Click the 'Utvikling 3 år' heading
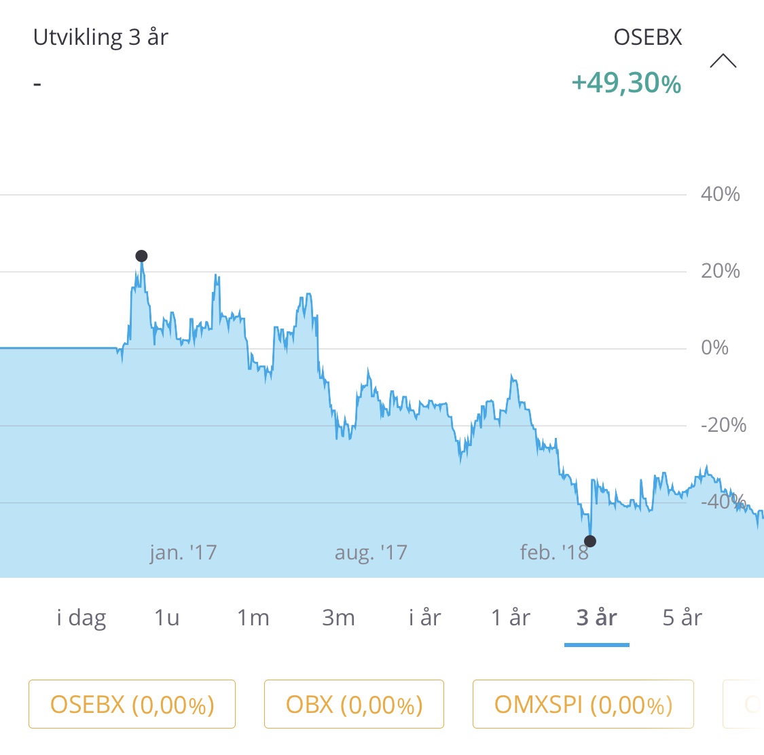This screenshot has width=764, height=755. point(101,37)
